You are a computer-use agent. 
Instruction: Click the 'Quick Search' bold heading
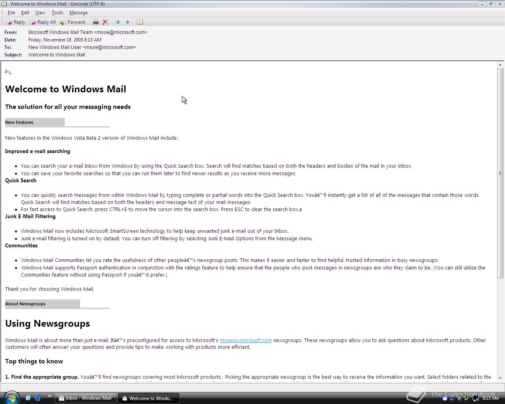coord(21,181)
